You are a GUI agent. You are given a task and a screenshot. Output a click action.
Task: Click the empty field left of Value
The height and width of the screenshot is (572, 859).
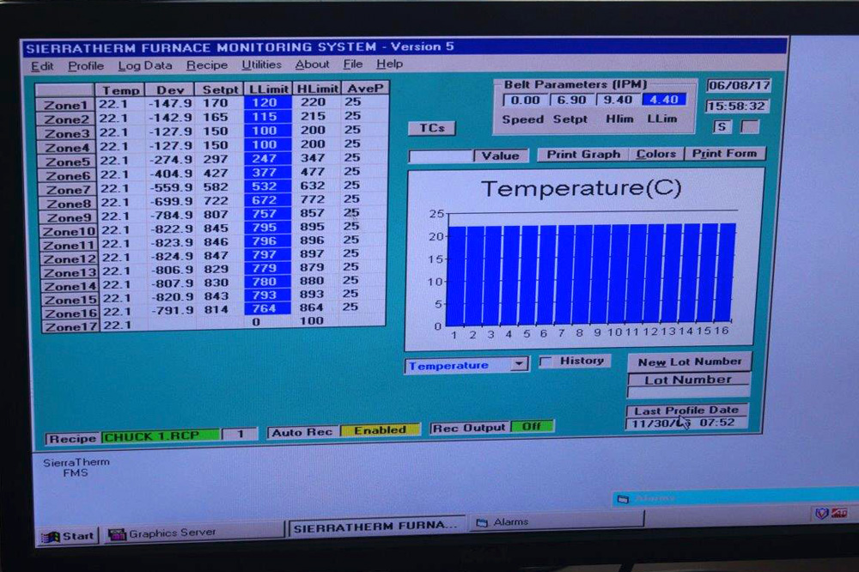click(x=441, y=156)
